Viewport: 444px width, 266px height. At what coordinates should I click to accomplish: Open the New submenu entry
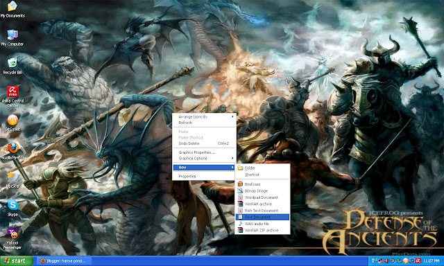pyautogui.click(x=204, y=168)
